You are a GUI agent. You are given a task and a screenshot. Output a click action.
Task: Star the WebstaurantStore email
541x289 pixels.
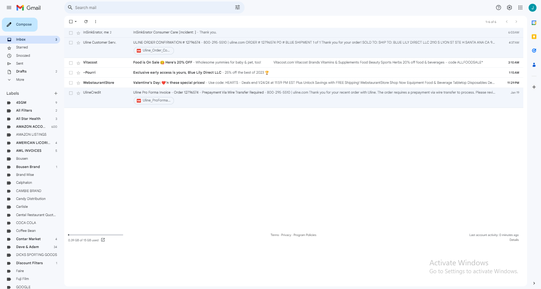click(78, 83)
